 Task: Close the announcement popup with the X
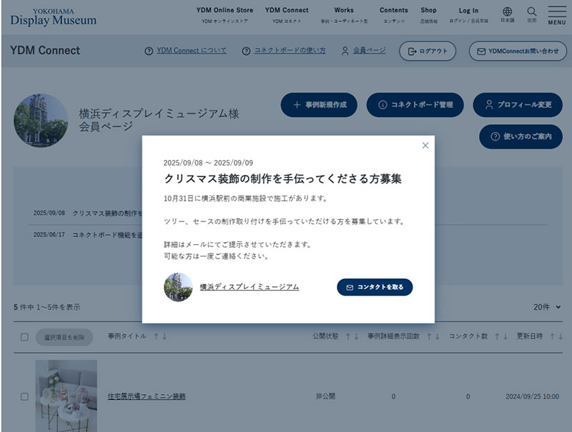coord(425,146)
